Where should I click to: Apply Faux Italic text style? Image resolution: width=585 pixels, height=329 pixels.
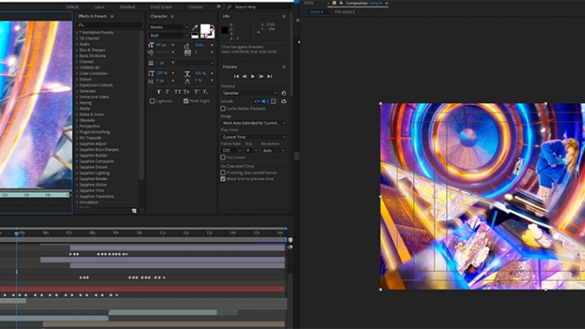tap(168, 92)
